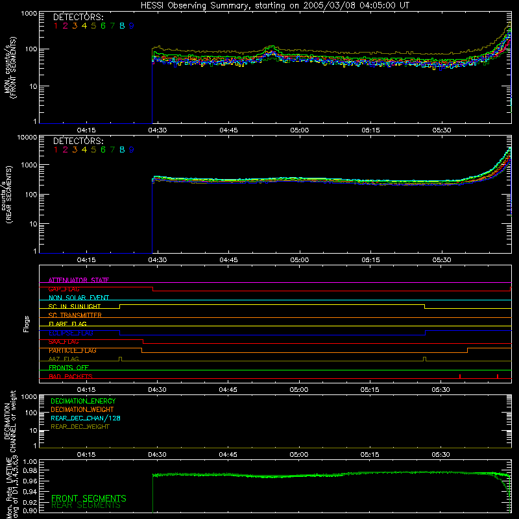The height and width of the screenshot is (519, 519).
Task: Click the 04:45 tick label under rear segments plot
Action: [x=229, y=260]
